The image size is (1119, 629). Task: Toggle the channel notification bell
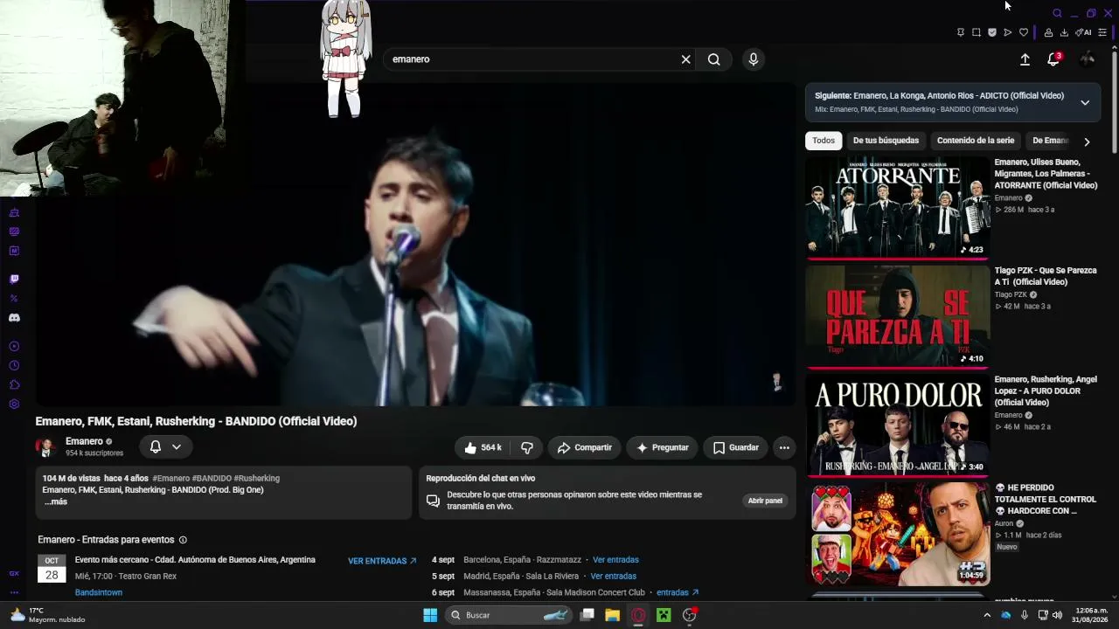(x=156, y=446)
